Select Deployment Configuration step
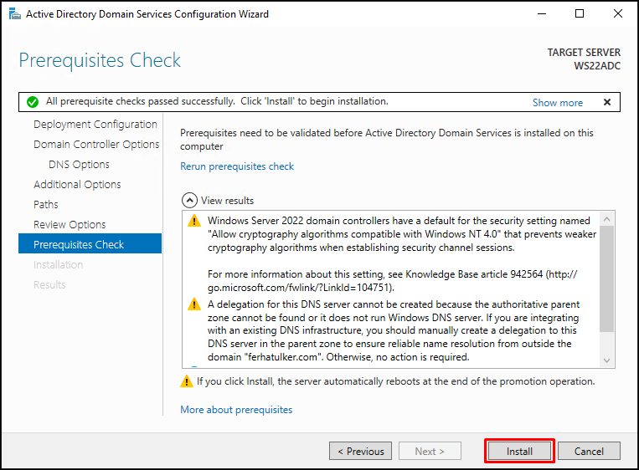This screenshot has height=470, width=639. tap(95, 124)
